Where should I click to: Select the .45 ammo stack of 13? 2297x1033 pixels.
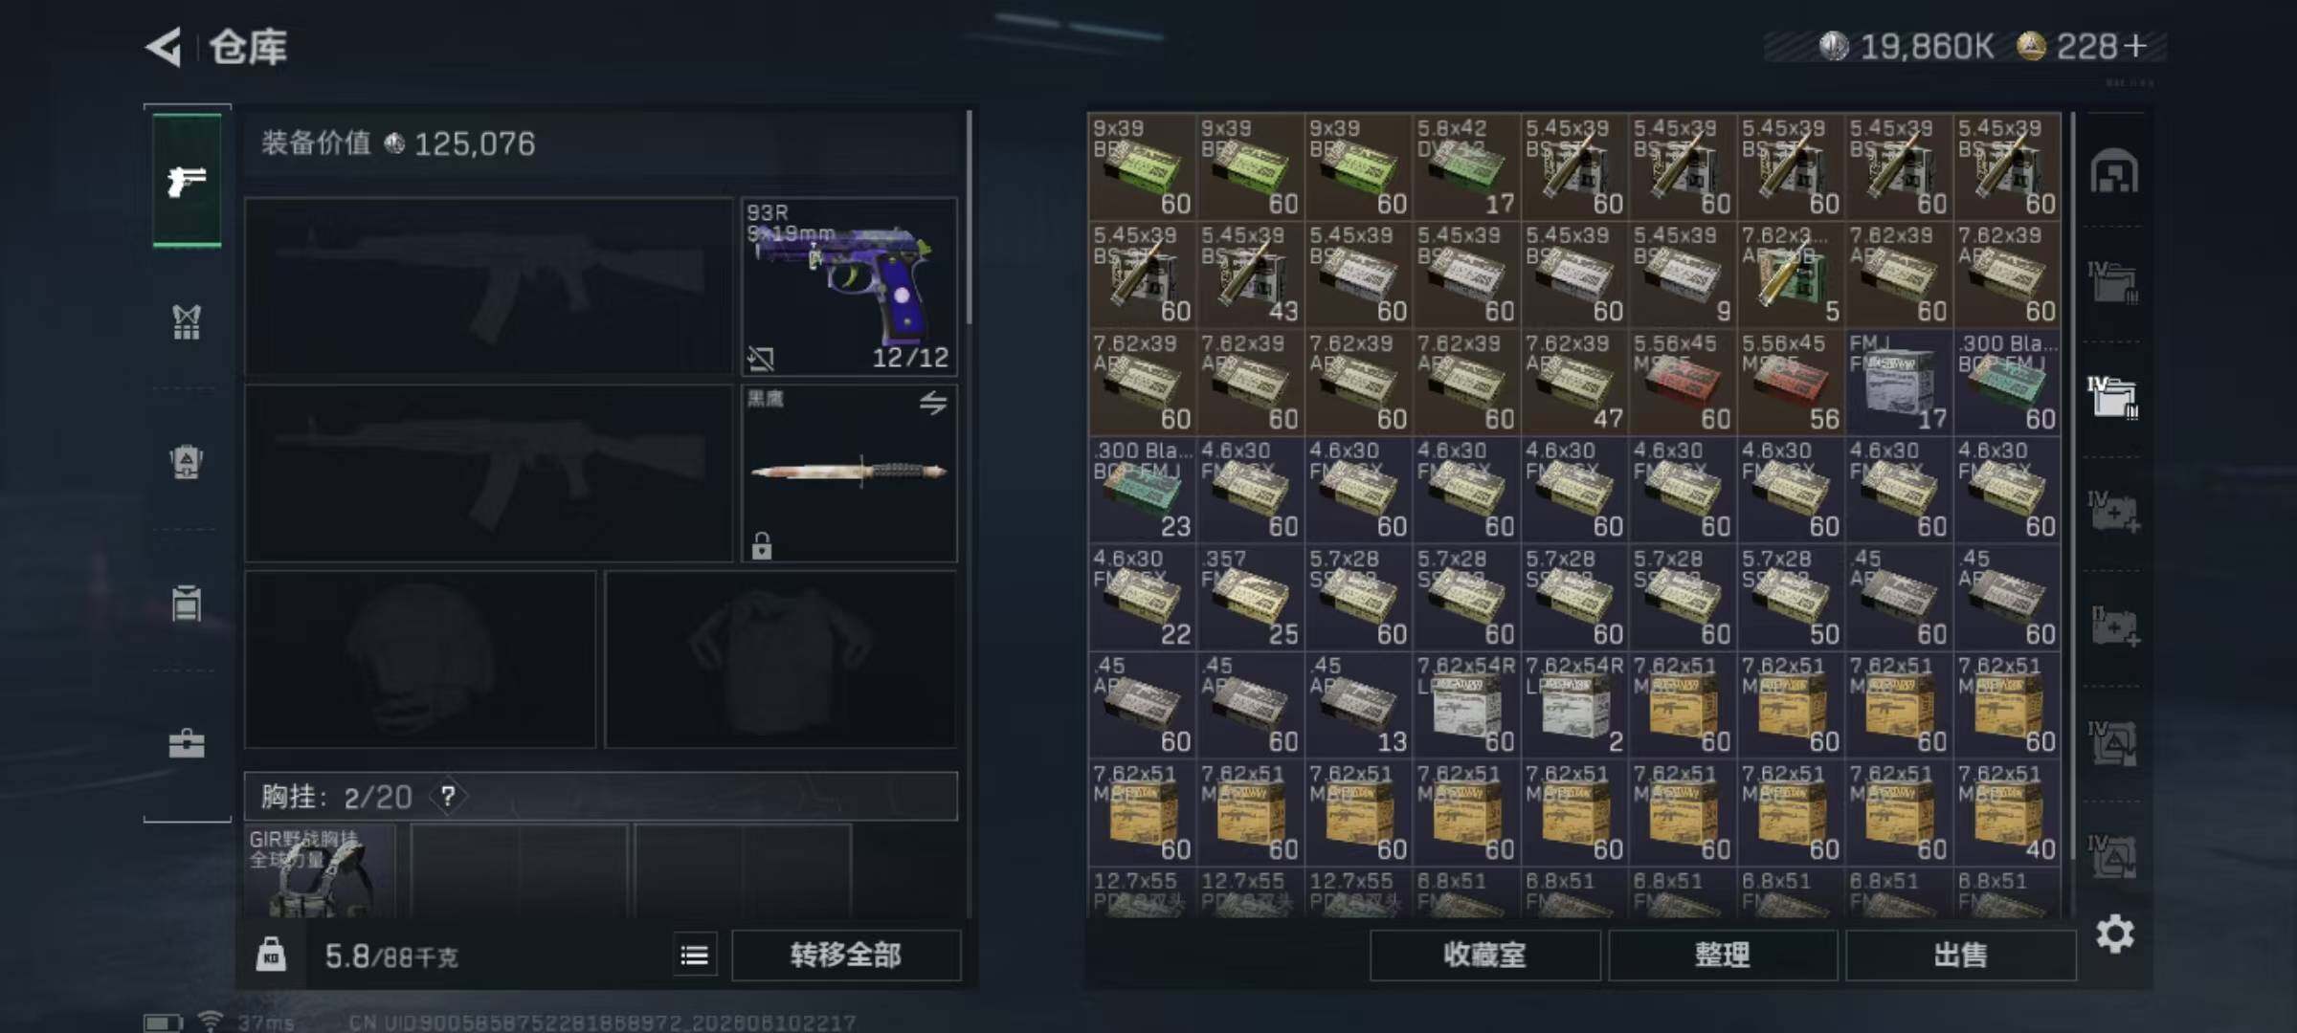click(x=1358, y=705)
